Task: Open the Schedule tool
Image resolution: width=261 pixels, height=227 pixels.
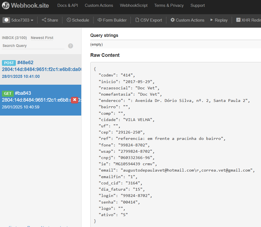Action: (x=78, y=20)
